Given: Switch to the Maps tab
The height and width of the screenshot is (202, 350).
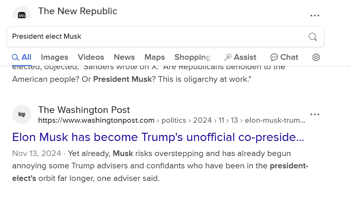Looking at the screenshot, I should [155, 57].
